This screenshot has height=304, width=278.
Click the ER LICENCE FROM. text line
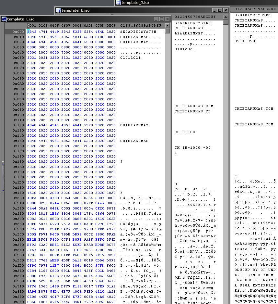(255, 275)
